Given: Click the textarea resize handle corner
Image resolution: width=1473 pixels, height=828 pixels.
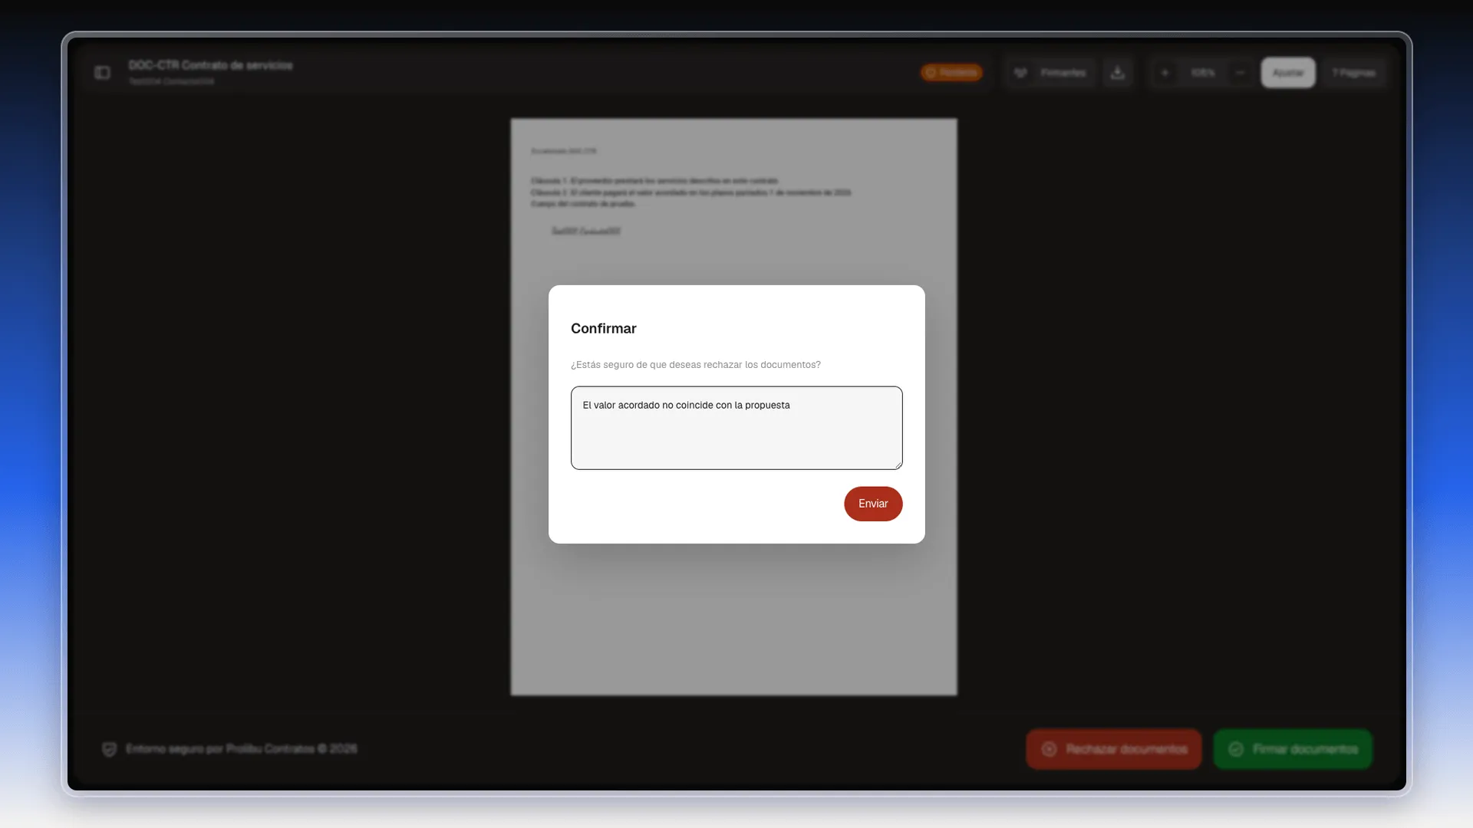Looking at the screenshot, I should [898, 465].
